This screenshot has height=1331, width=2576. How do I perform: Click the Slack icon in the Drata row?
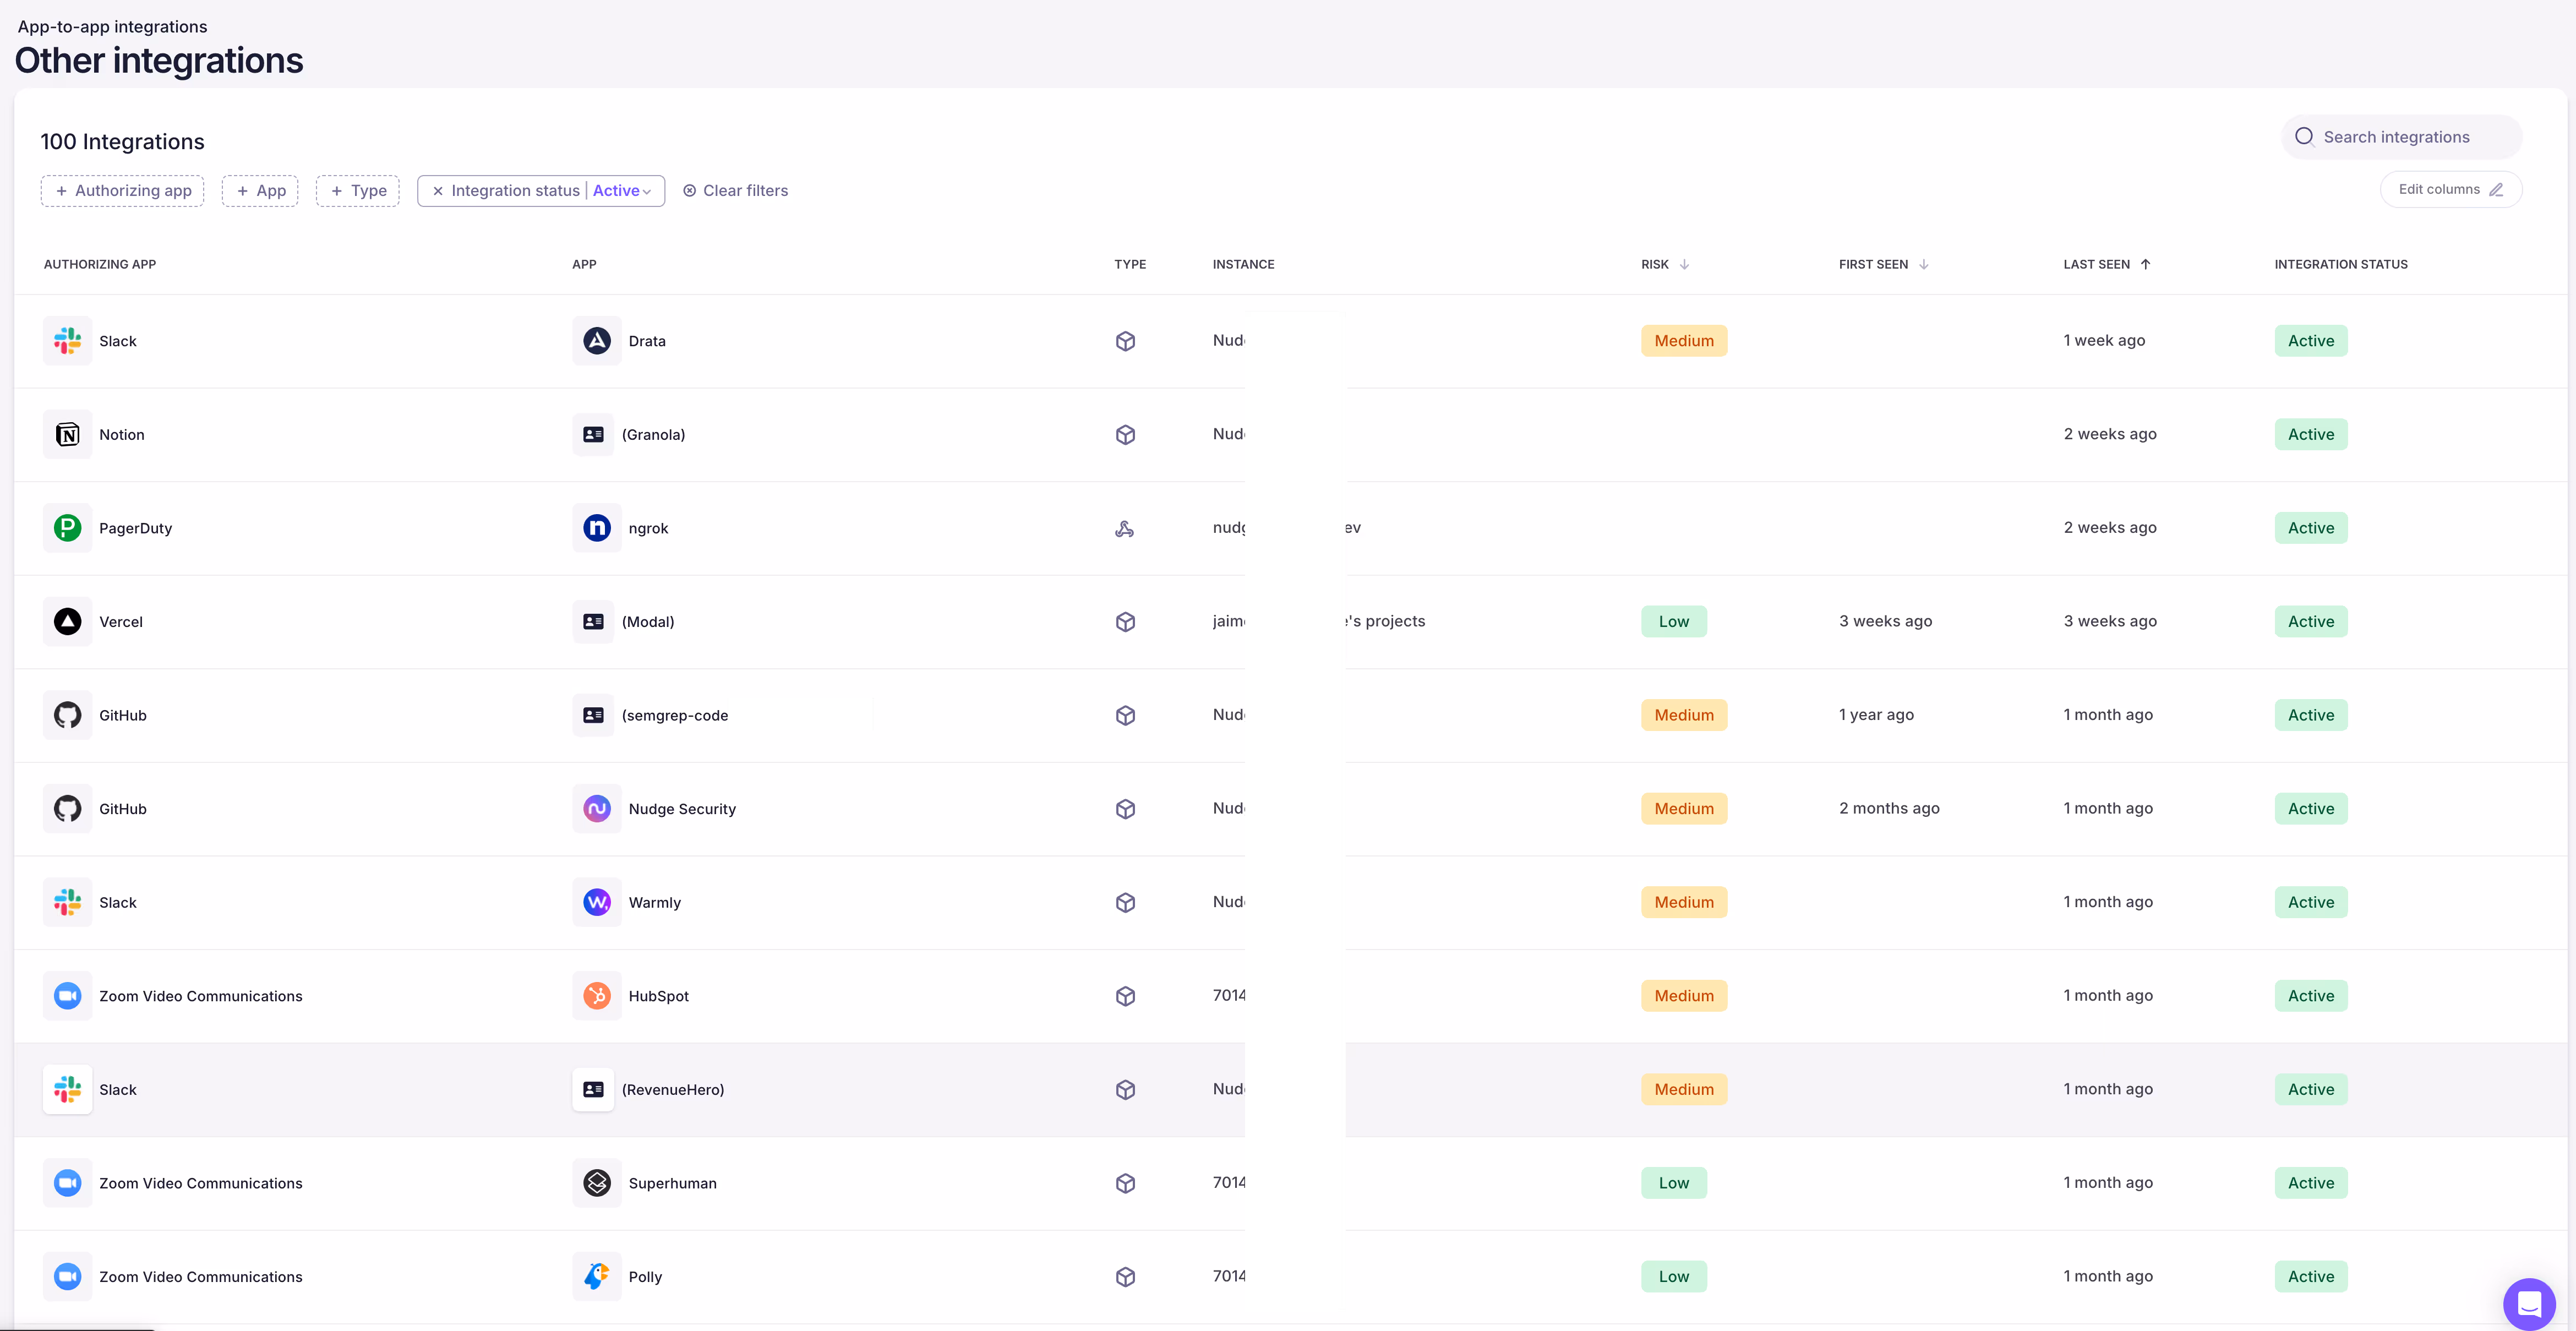coord(67,341)
